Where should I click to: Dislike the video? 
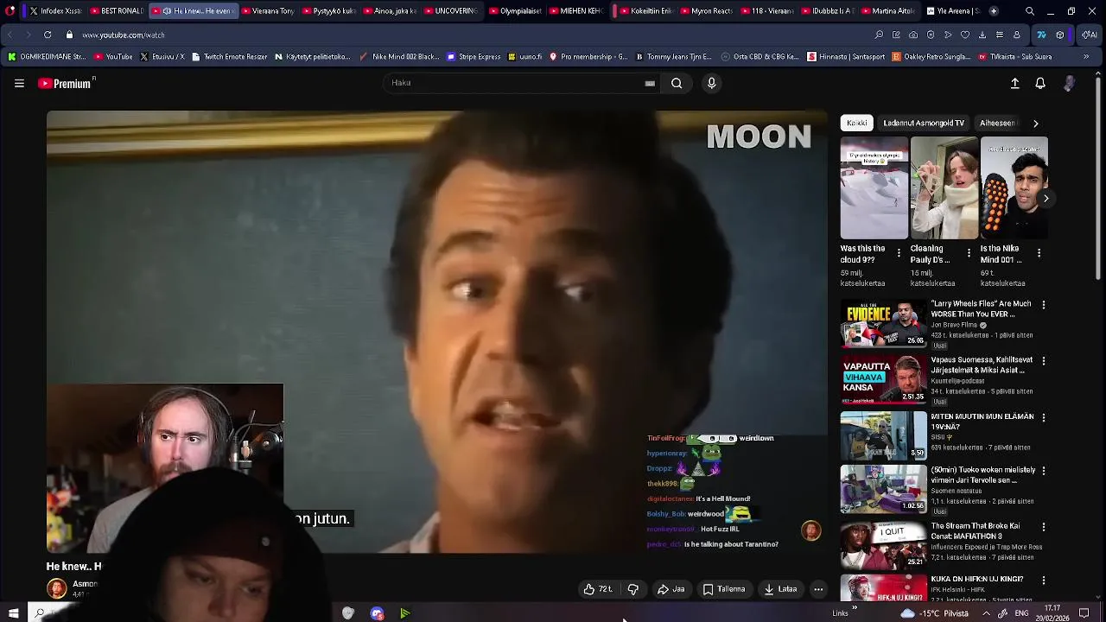(632, 589)
